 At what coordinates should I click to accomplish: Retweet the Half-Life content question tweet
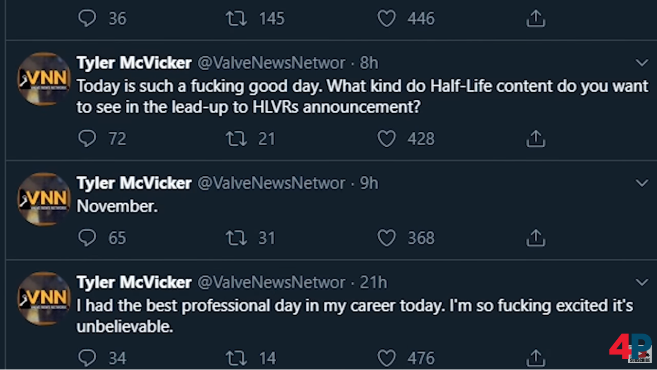pyautogui.click(x=236, y=139)
